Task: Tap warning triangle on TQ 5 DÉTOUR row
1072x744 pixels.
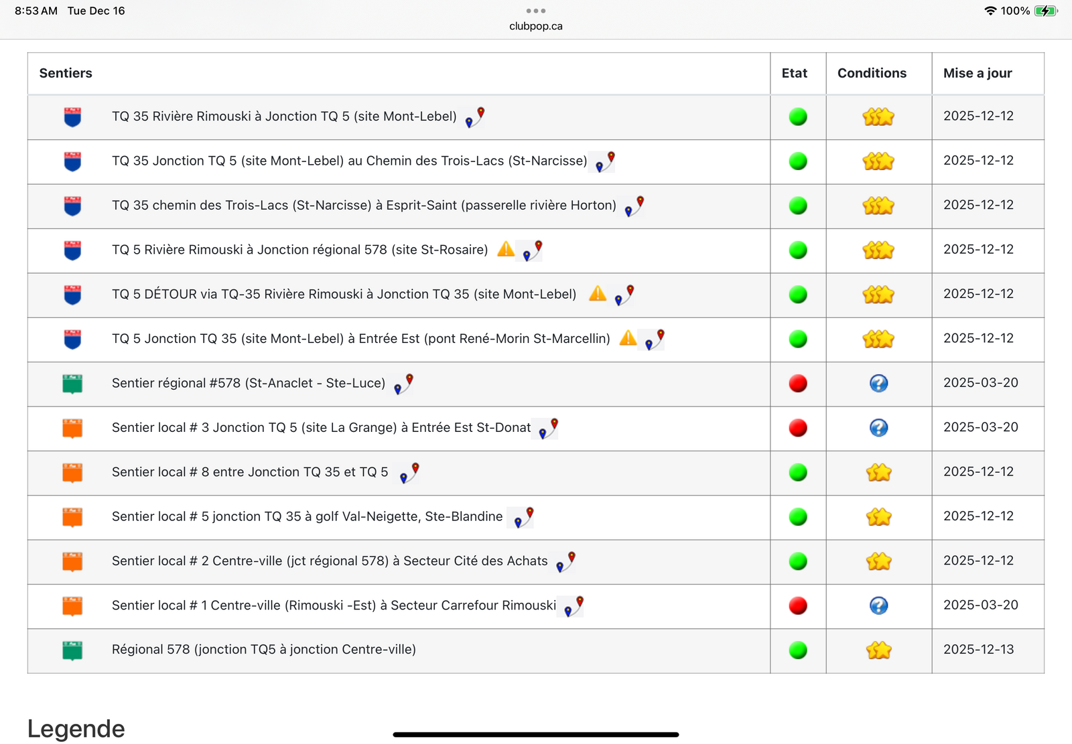Action: 598,293
